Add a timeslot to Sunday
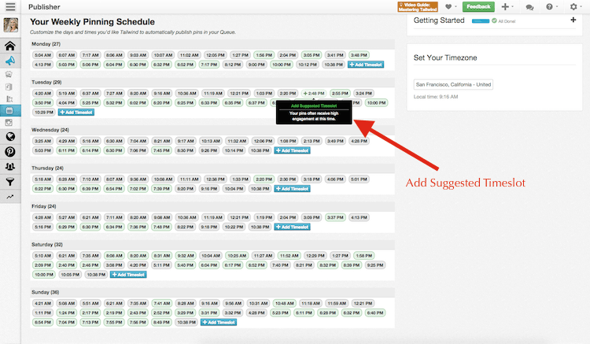 coord(219,323)
